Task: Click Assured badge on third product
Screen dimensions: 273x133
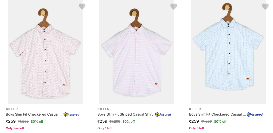Action: pyautogui.click(x=255, y=114)
